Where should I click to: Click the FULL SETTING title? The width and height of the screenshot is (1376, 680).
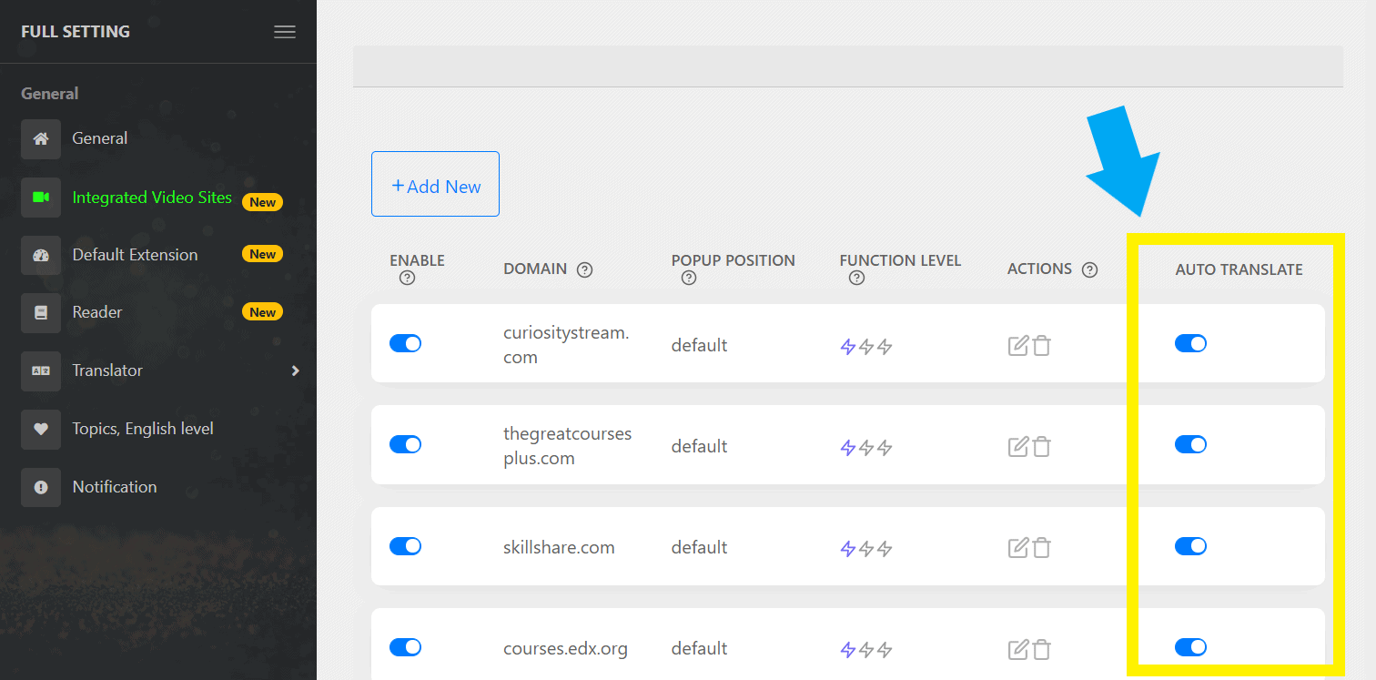click(76, 32)
